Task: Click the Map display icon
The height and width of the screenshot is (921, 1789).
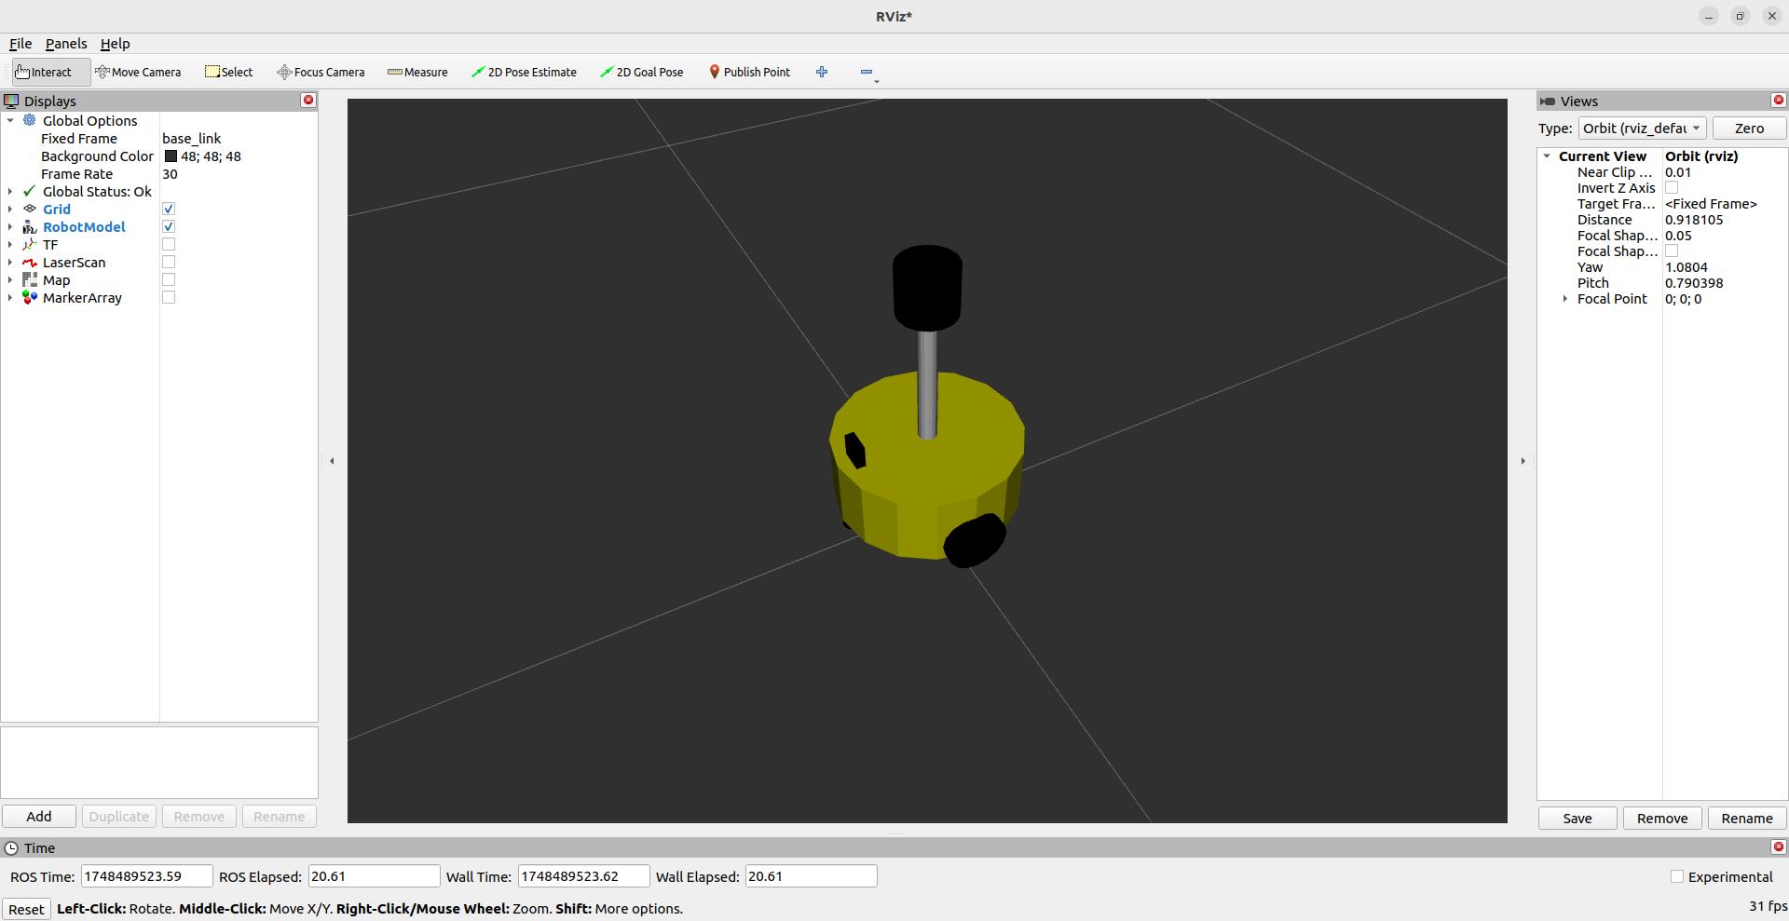Action: coord(30,279)
